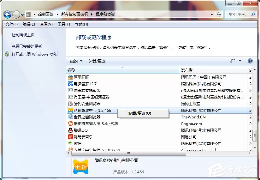Select the 网易云音乐 red icon
260x180 pixels.
[x=70, y=137]
